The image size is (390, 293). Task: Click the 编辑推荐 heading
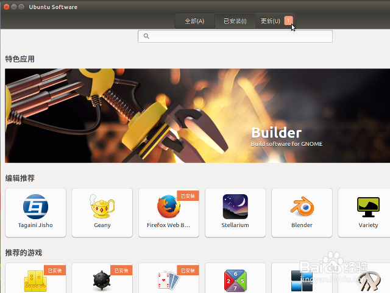tap(20, 178)
